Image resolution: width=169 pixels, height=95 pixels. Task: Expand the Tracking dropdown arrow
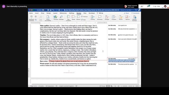(95, 17)
